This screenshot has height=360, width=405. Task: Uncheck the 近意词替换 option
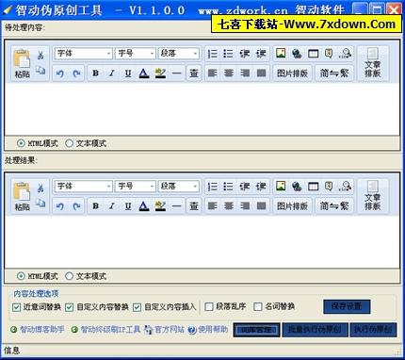16,307
